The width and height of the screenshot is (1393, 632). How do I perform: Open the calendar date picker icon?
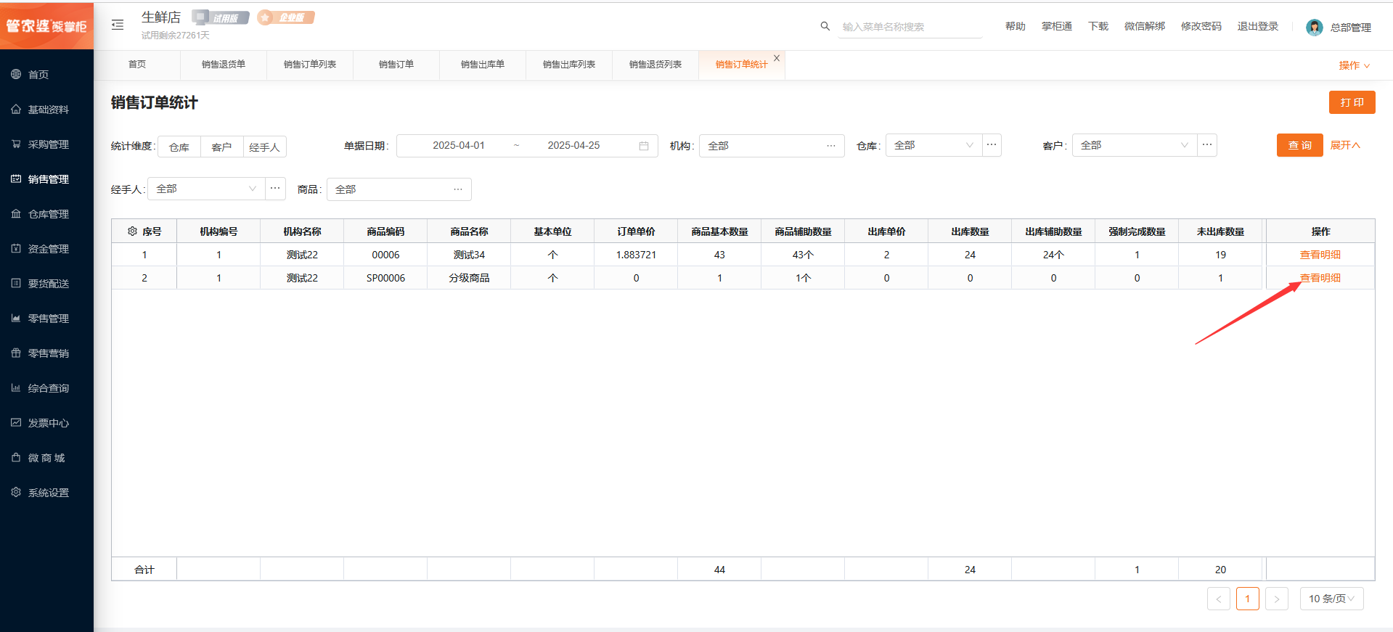[643, 146]
